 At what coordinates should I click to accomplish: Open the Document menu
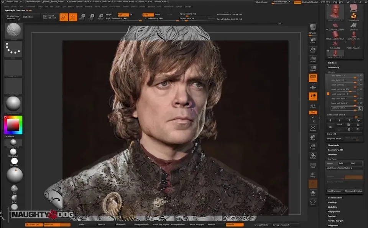tap(30, 7)
